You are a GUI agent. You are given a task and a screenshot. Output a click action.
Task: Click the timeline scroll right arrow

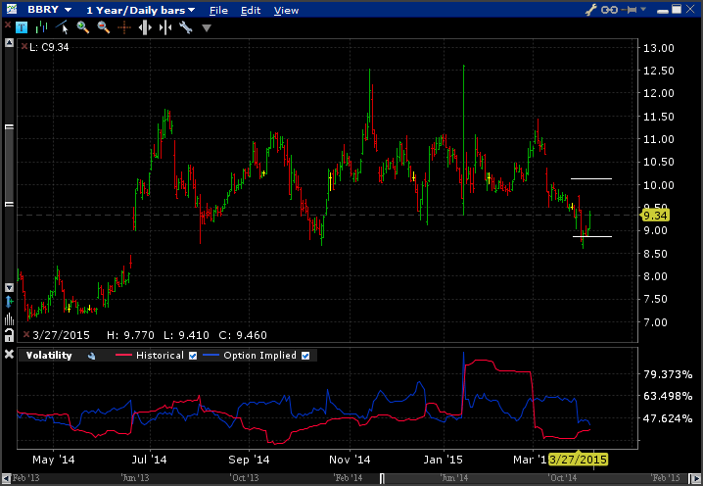(697, 478)
